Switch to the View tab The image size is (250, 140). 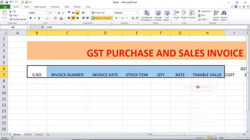(x=88, y=7)
